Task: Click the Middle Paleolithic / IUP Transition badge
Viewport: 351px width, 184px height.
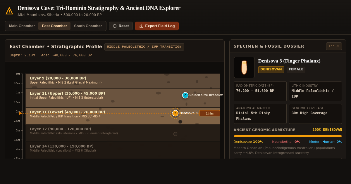Action: tap(144, 47)
